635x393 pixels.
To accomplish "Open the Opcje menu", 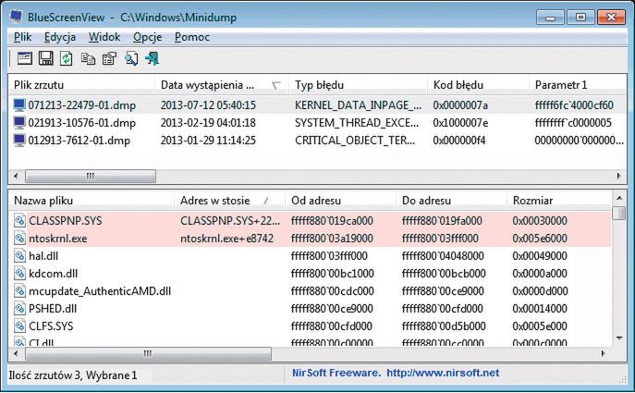I will (x=147, y=37).
